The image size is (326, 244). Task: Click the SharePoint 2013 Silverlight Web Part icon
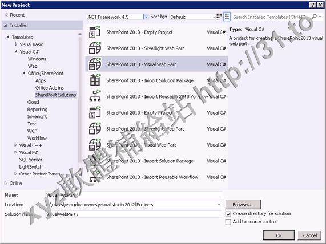pyautogui.click(x=95, y=48)
